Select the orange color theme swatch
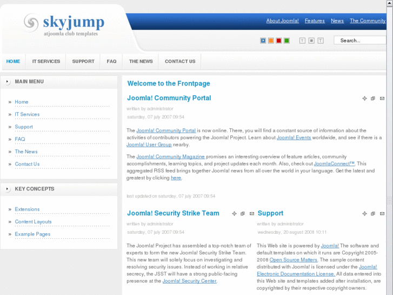 pos(271,41)
